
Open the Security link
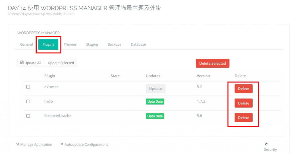pos(271,149)
